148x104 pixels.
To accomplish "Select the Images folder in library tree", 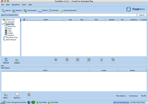I will pos(10,33).
